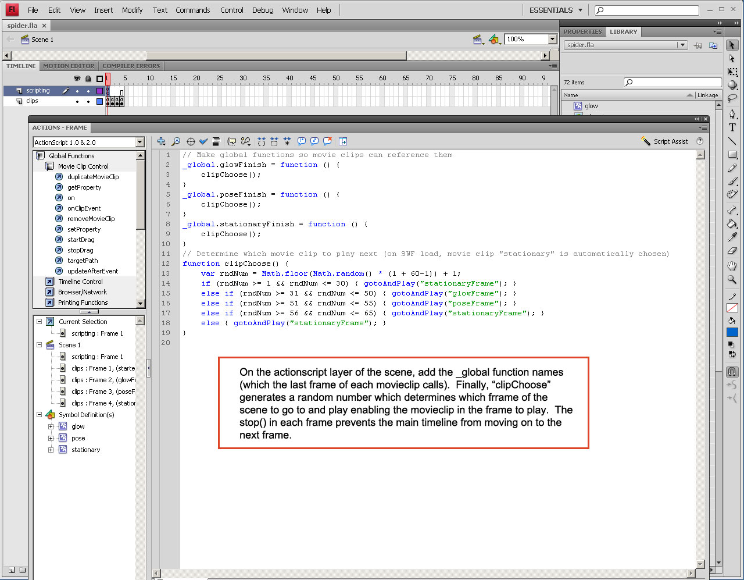Image resolution: width=744 pixels, height=580 pixels.
Task: Switch to Properties panel tab
Action: 582,32
